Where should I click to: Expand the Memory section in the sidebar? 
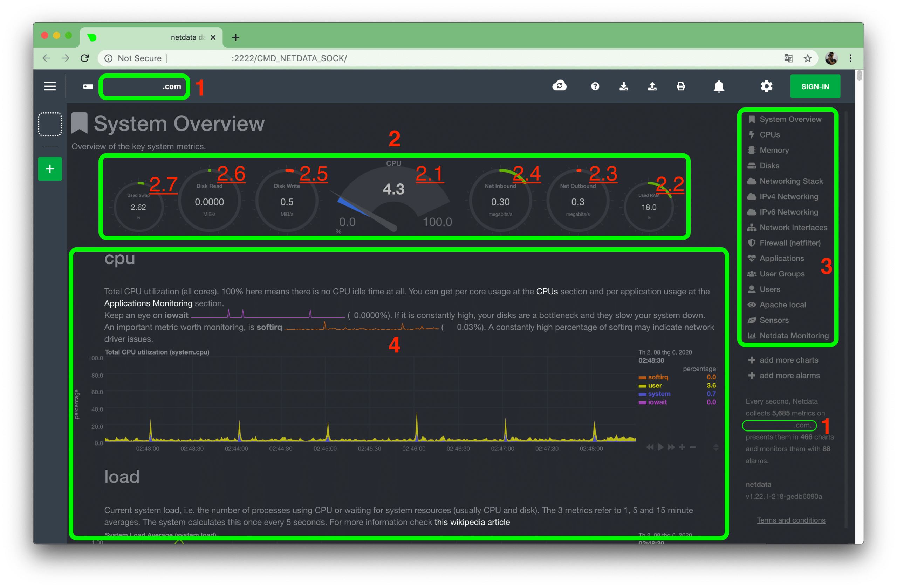tap(774, 150)
